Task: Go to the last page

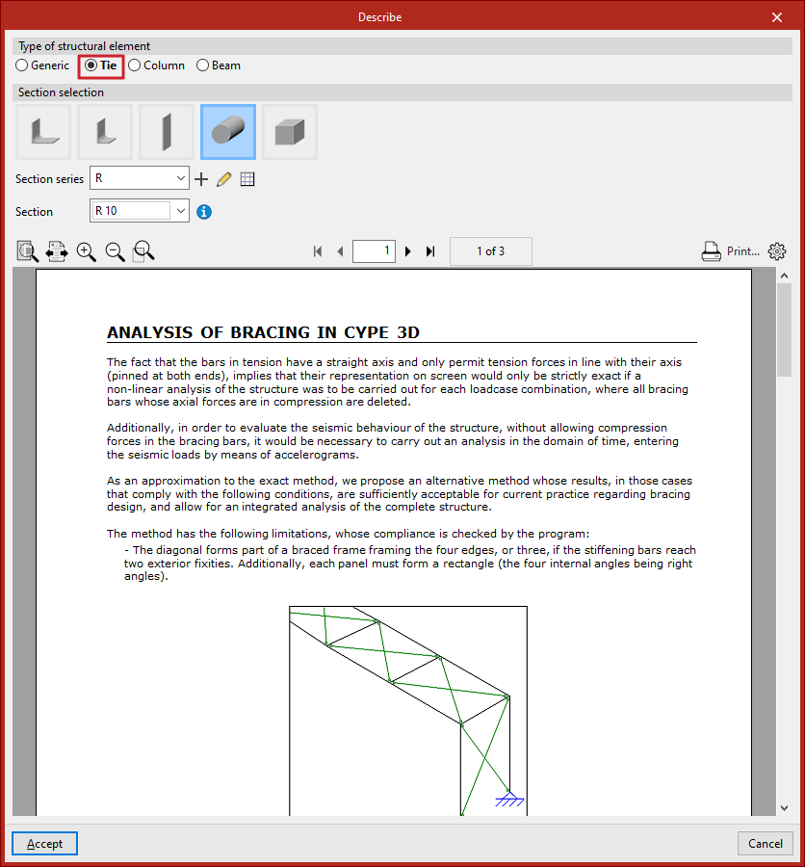Action: click(x=430, y=251)
